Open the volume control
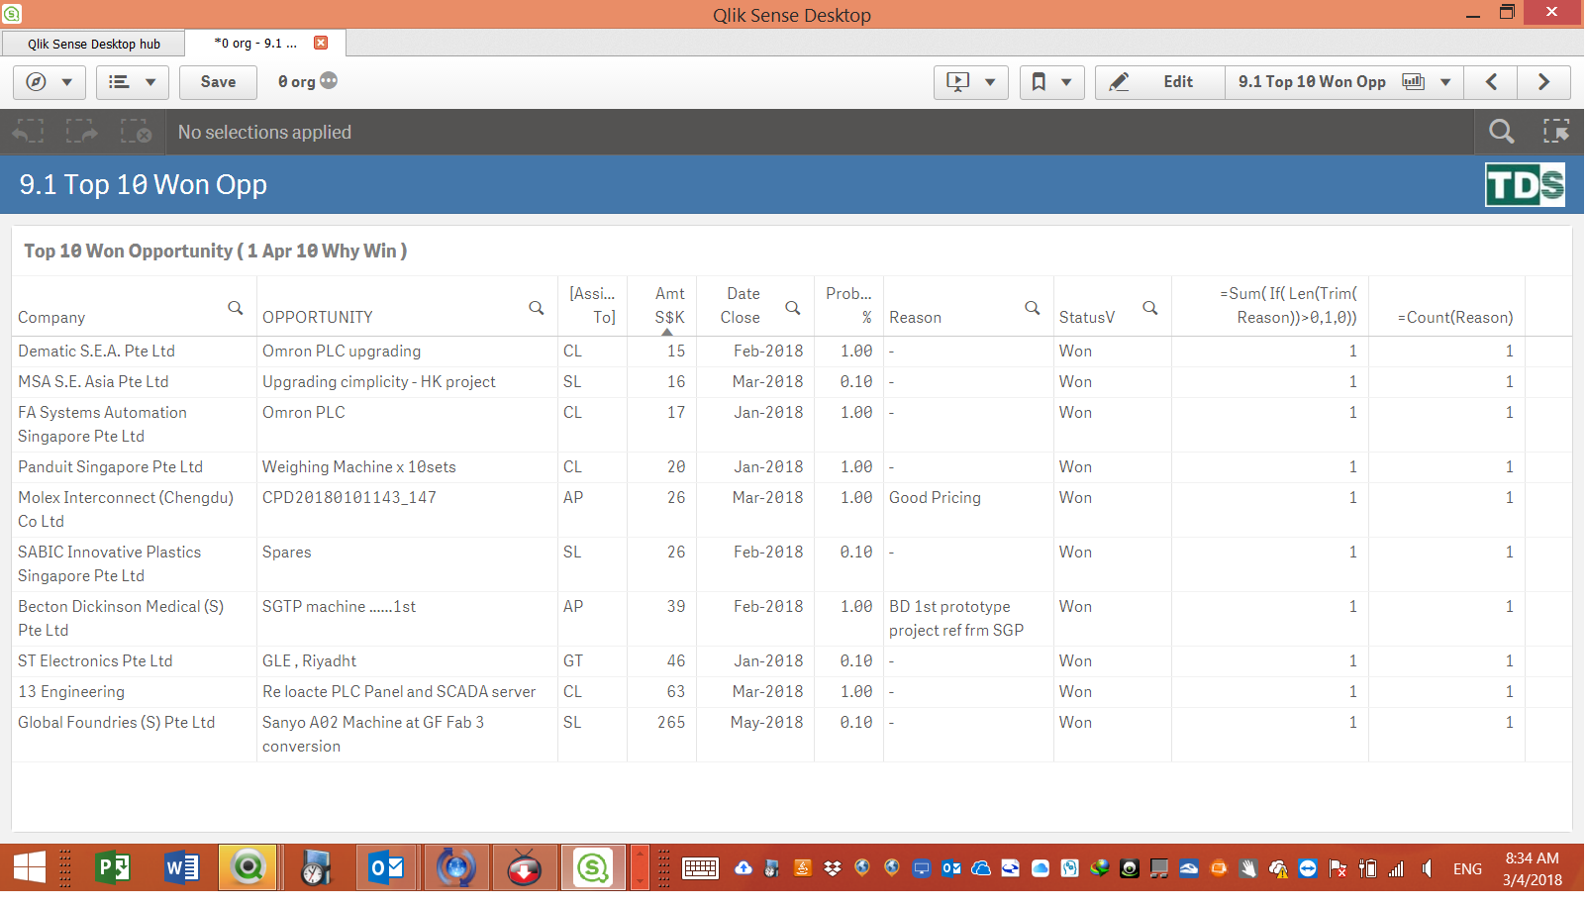Viewport: 1588px width, 907px height. click(x=1427, y=868)
